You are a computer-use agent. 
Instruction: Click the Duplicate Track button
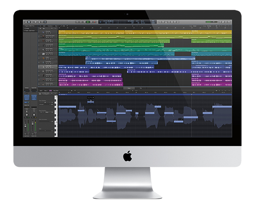44,28
